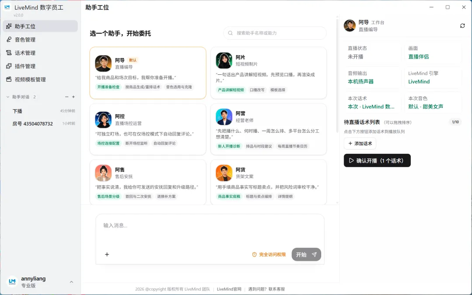This screenshot has height=295, width=472.
Task: Click the 默认 · 甜美女声 voice value
Action: [426, 107]
